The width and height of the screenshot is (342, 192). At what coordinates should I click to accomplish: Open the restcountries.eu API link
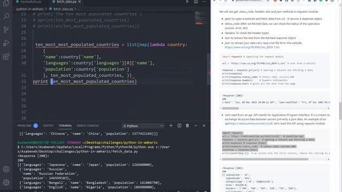[251, 124]
